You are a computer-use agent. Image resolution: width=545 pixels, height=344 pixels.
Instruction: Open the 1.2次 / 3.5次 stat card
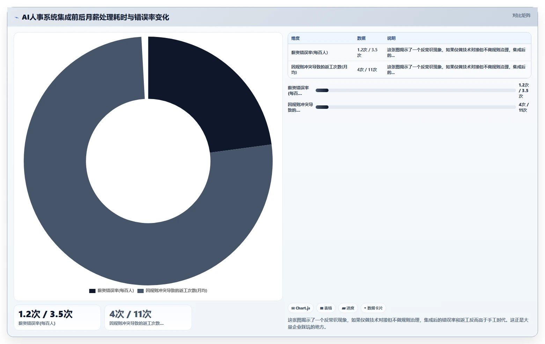(57, 317)
